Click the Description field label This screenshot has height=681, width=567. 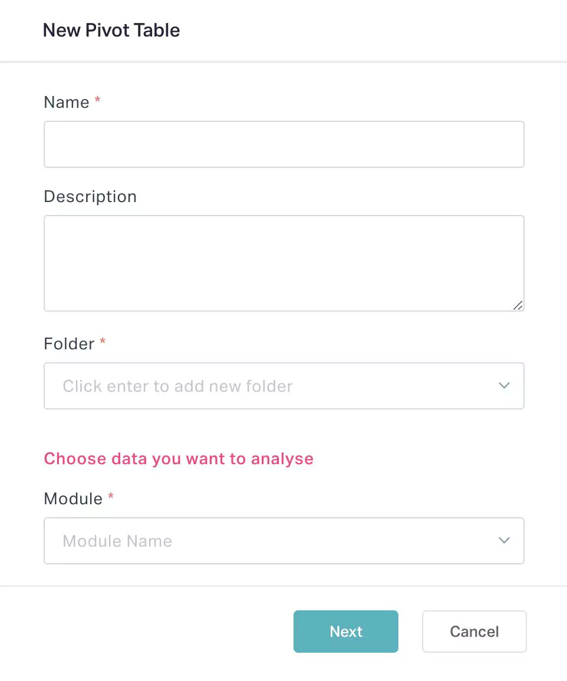(90, 196)
